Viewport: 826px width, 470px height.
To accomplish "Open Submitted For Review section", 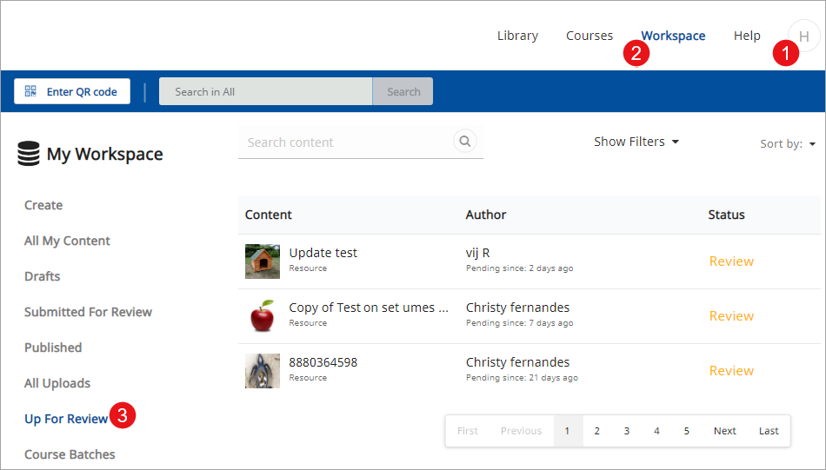I will 88,312.
